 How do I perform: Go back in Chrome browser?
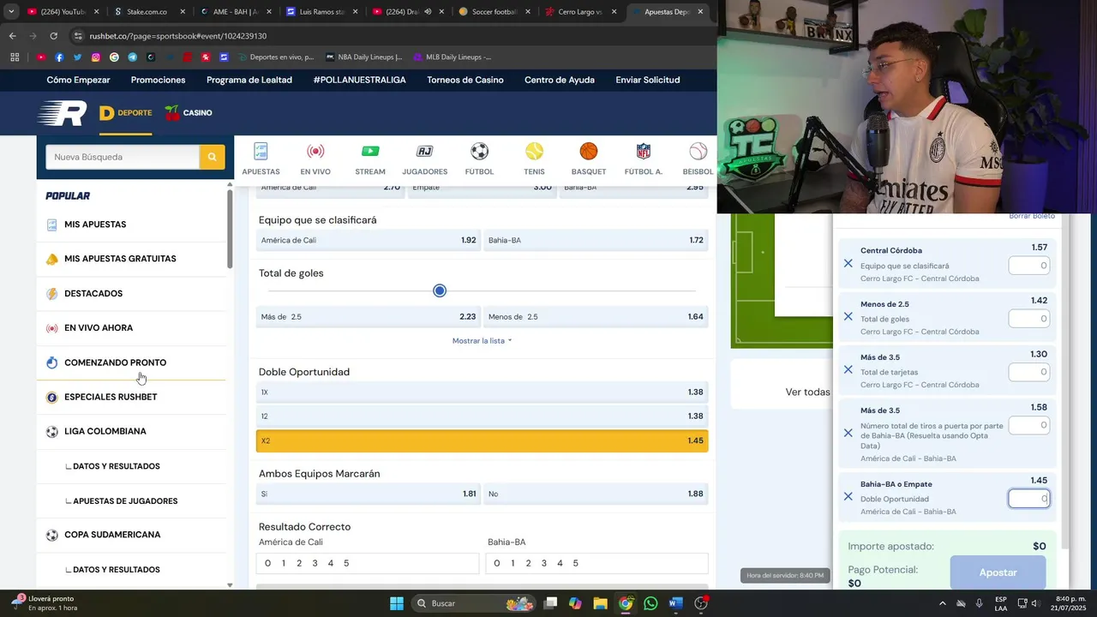coord(12,36)
